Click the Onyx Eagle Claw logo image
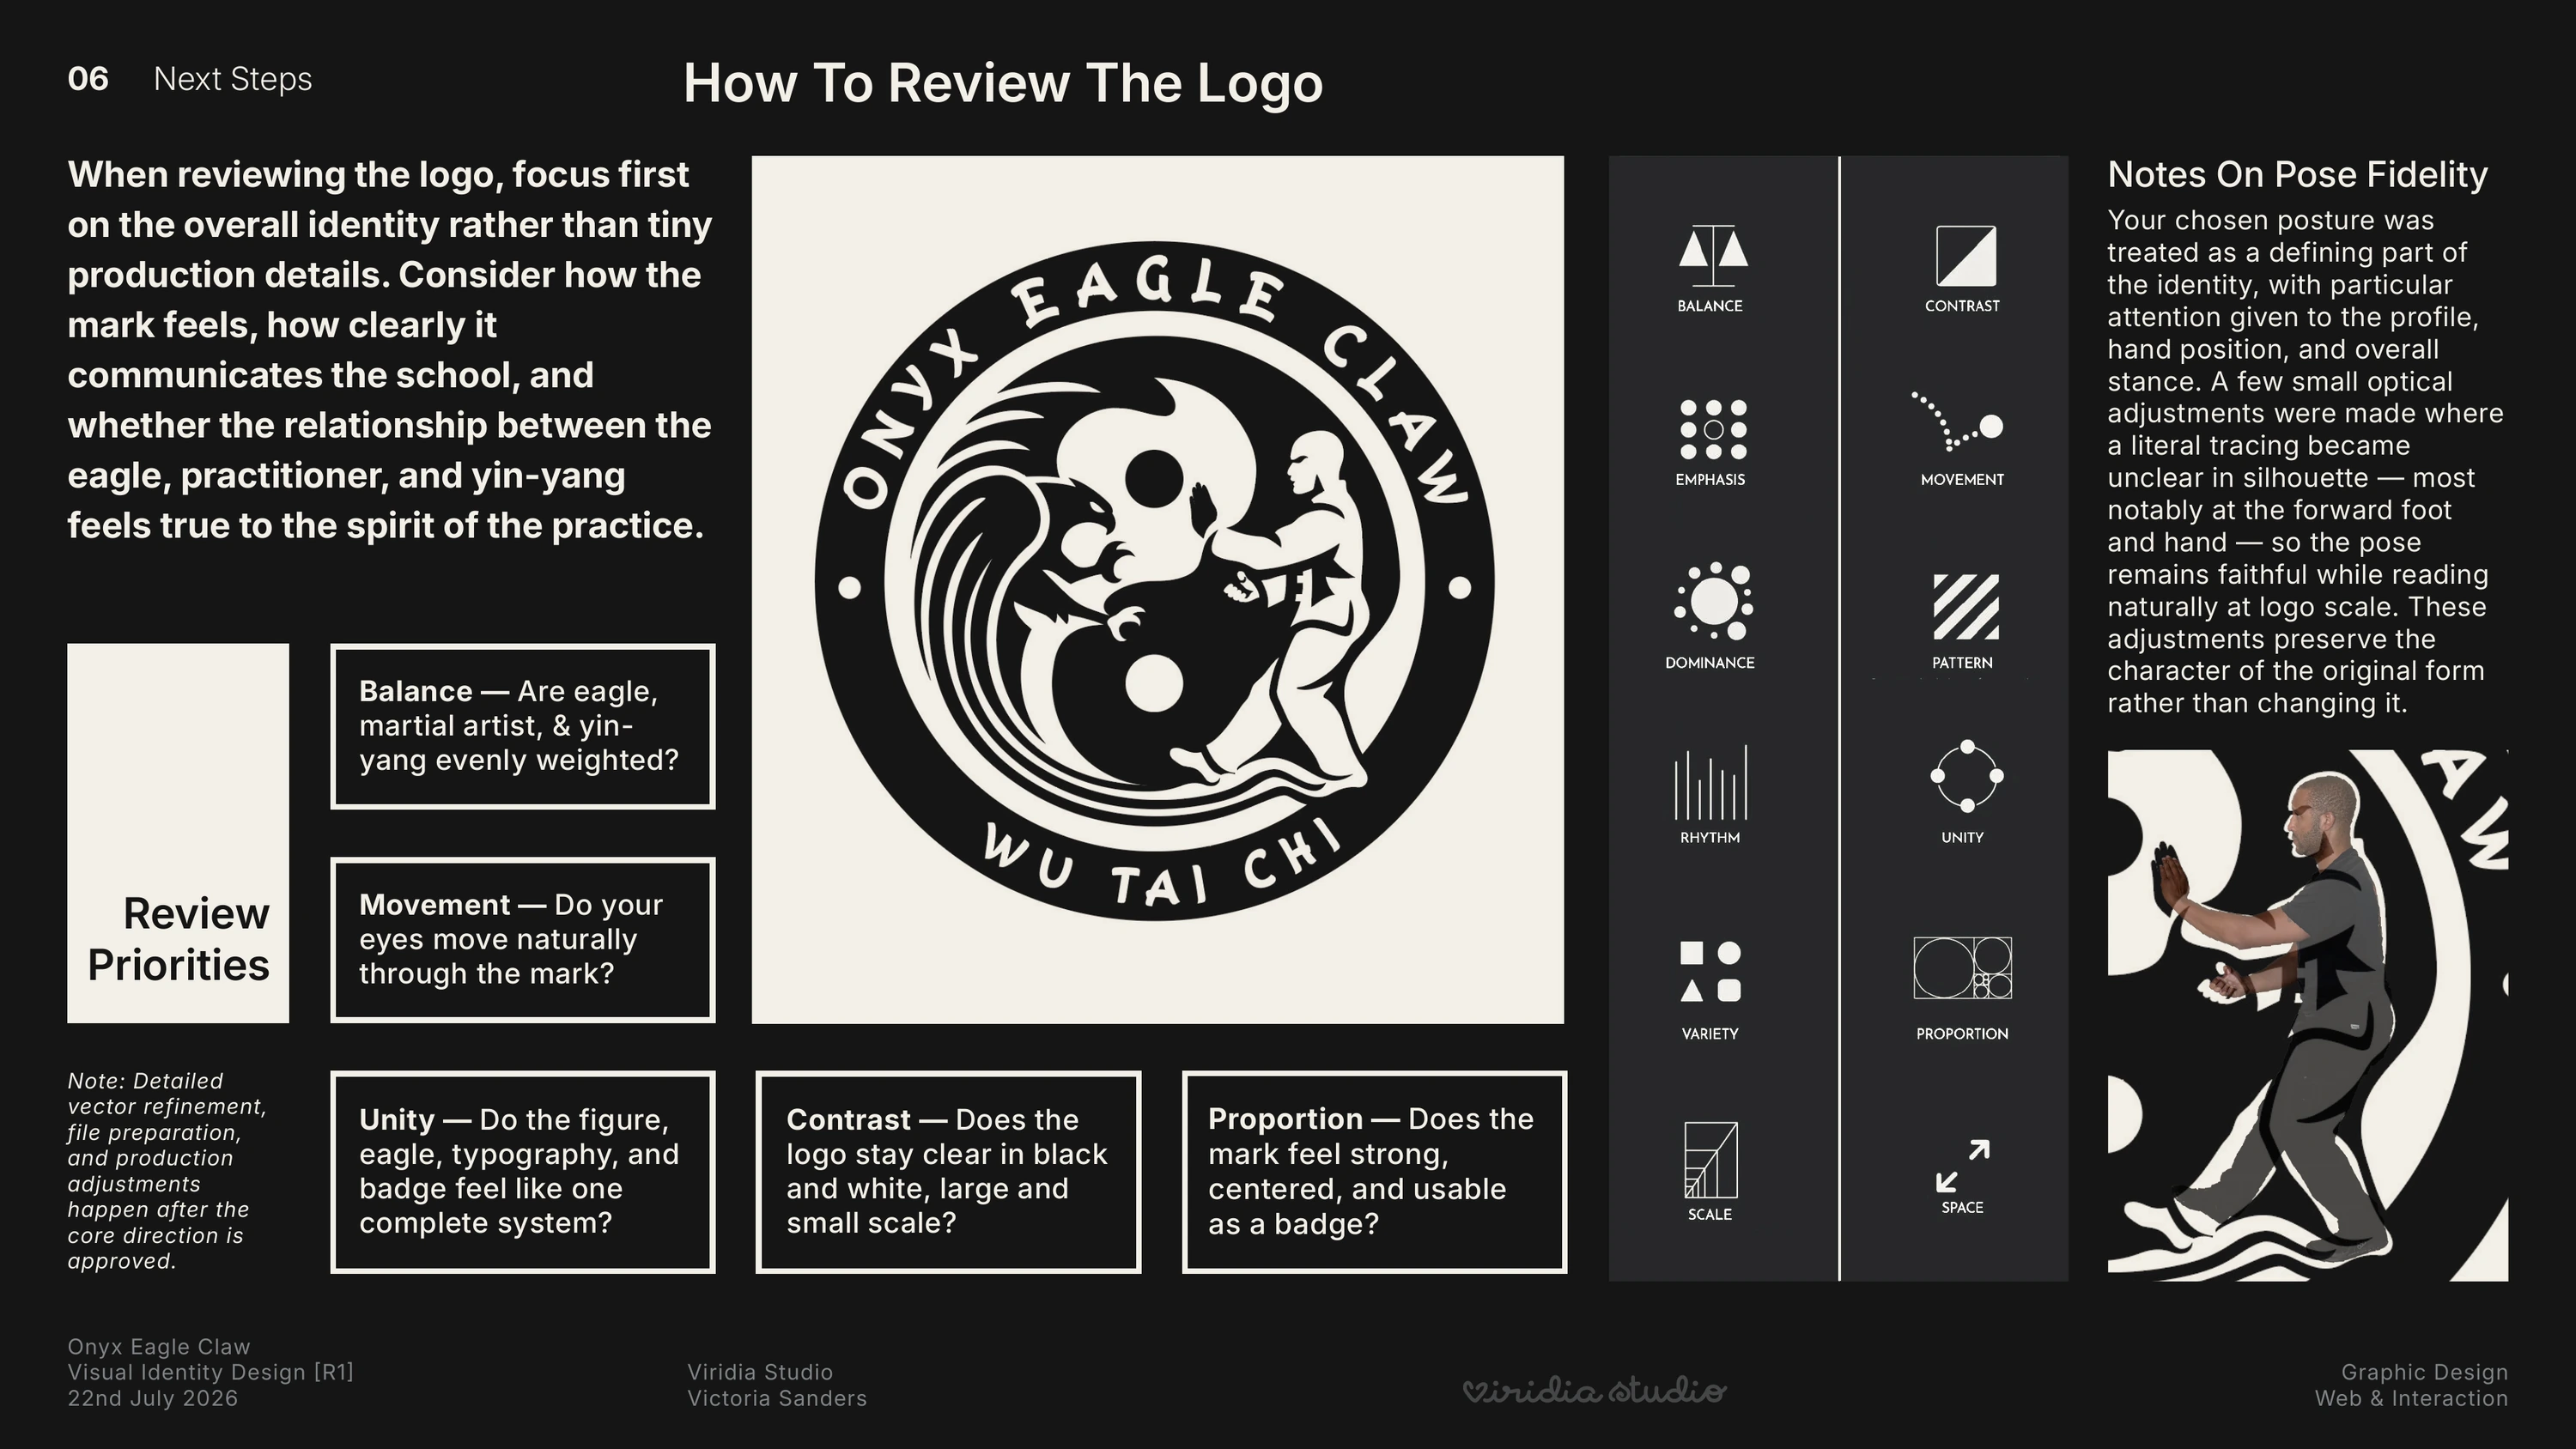 pos(1157,589)
